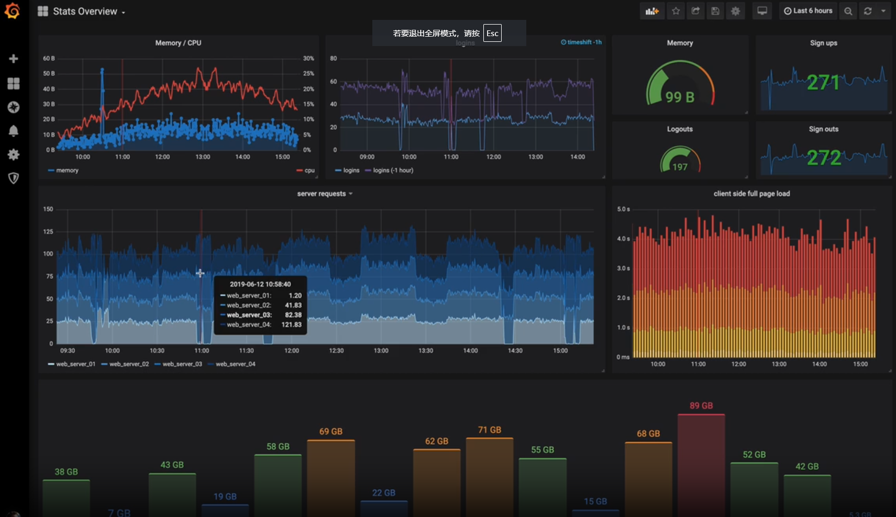896x517 pixels.
Task: Cycle view mode with monitor icon
Action: (x=762, y=11)
